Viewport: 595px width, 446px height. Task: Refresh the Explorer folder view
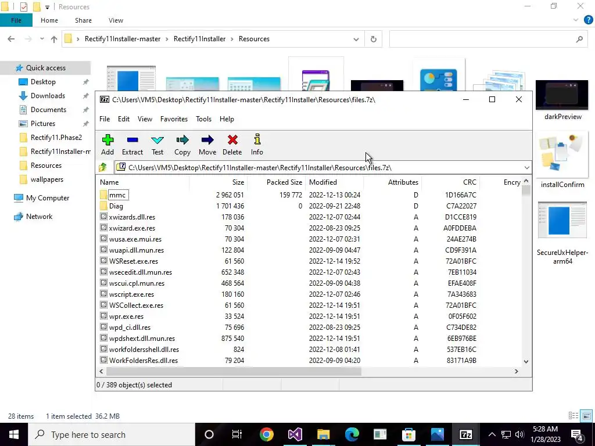tap(374, 39)
